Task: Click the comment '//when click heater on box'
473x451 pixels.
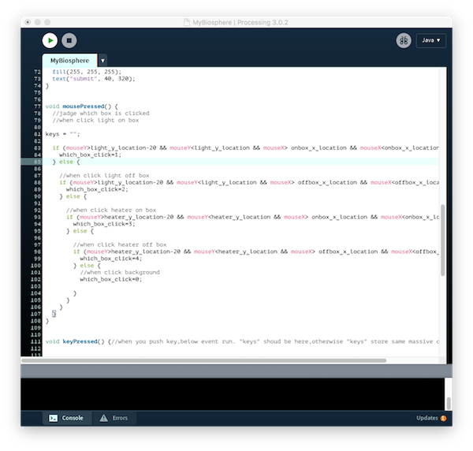Action: 111,210
